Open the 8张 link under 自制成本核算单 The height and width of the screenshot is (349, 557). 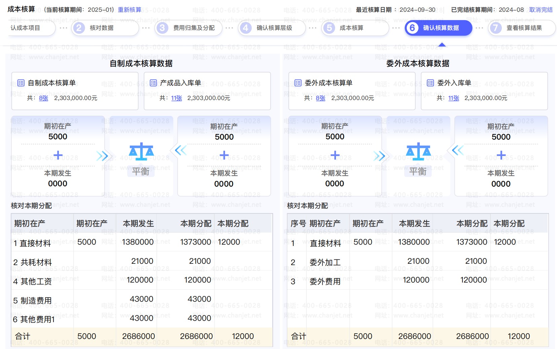pyautogui.click(x=44, y=98)
